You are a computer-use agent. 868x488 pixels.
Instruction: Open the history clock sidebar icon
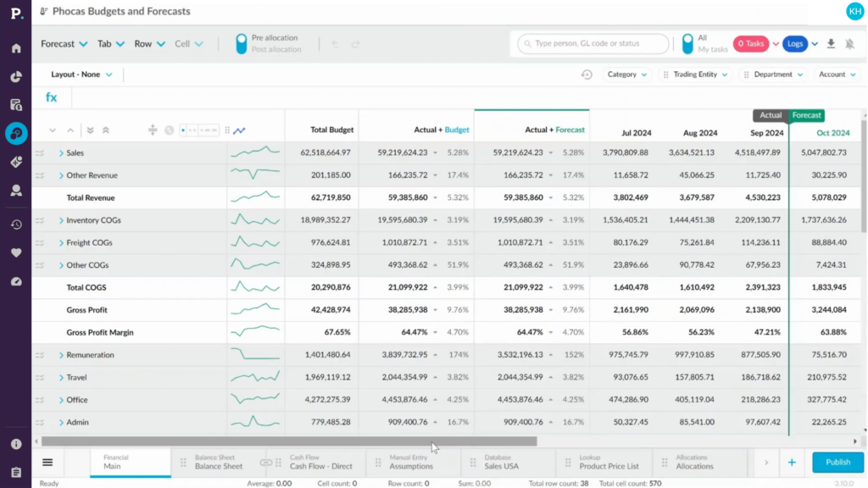click(x=16, y=225)
